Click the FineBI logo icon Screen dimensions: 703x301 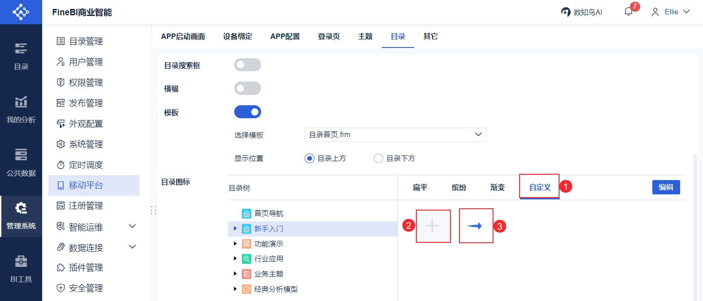click(21, 12)
